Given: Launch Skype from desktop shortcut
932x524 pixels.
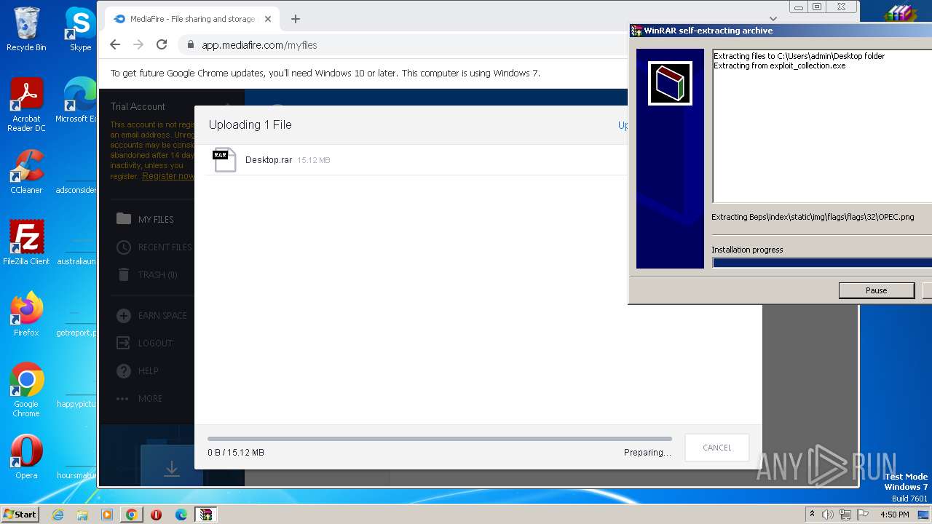Looking at the screenshot, I should [x=80, y=29].
